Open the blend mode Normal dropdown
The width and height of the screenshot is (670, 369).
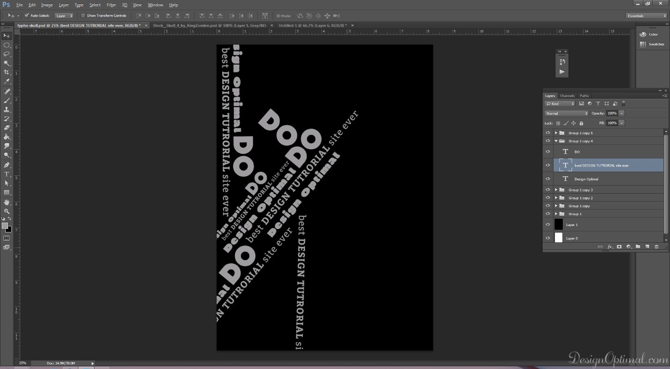(566, 113)
